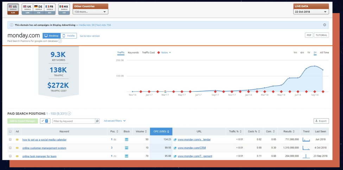
Task: Expand Advanced filters
Action: coord(115,121)
